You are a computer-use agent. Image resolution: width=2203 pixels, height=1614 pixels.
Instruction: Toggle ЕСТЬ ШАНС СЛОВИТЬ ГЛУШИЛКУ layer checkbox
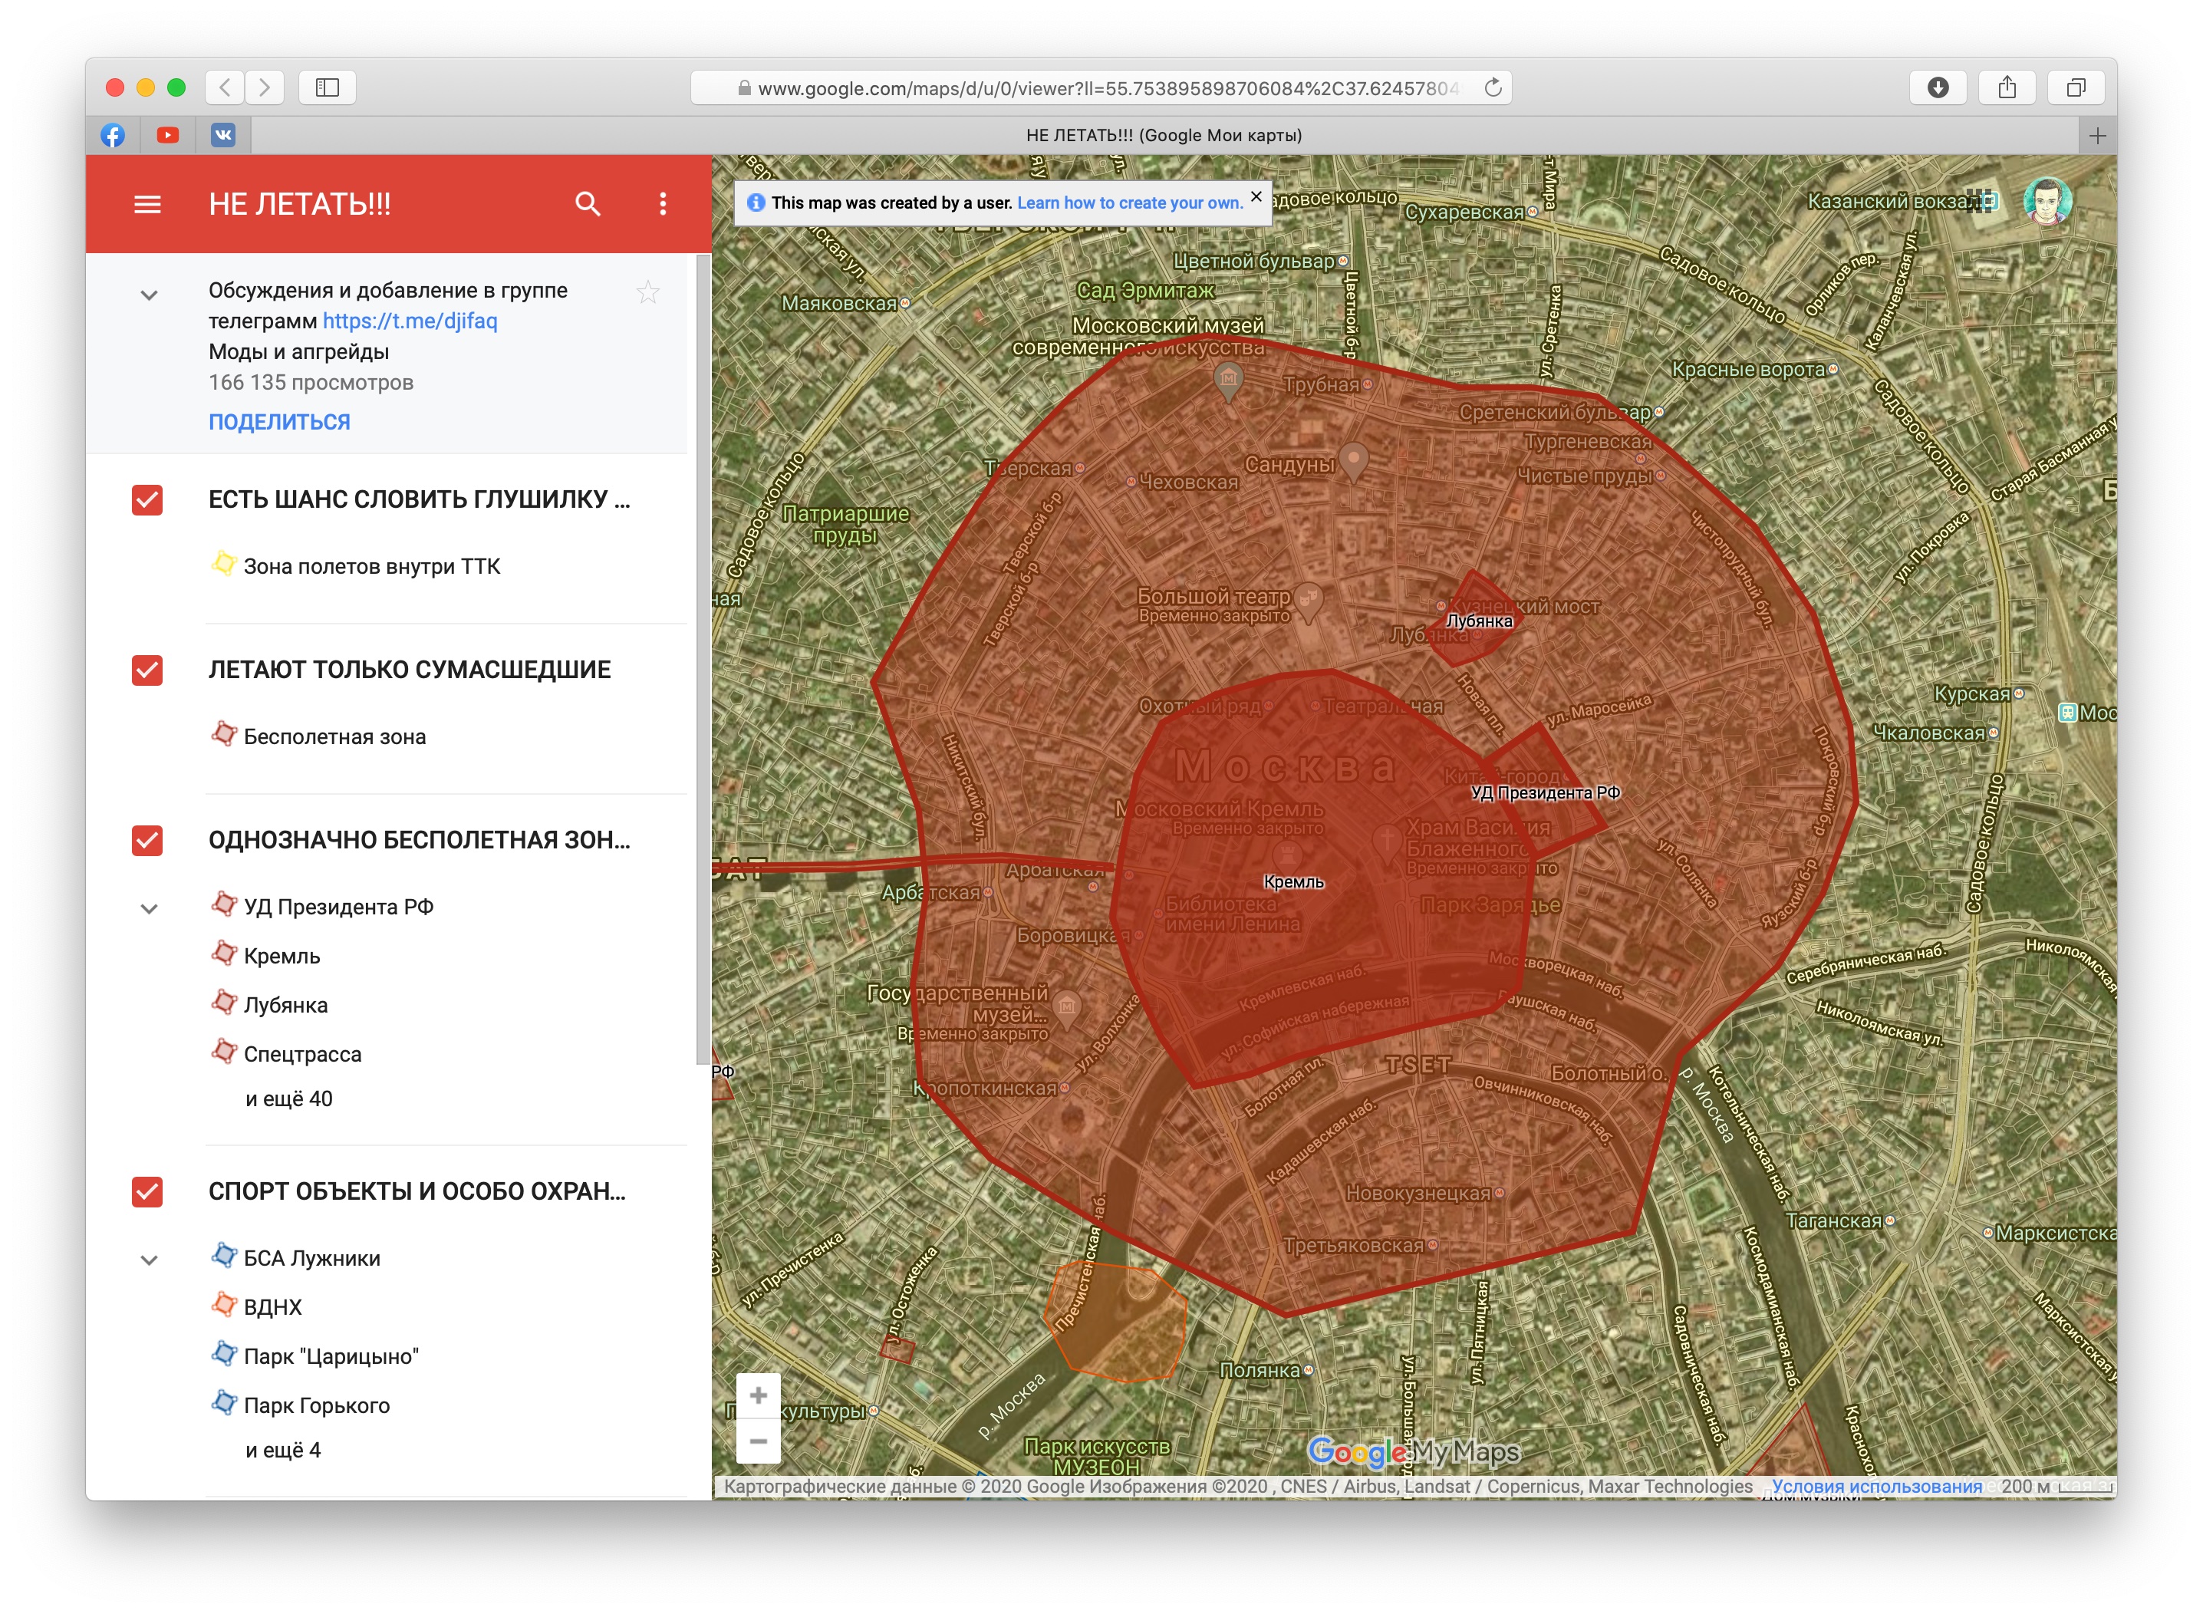147,500
